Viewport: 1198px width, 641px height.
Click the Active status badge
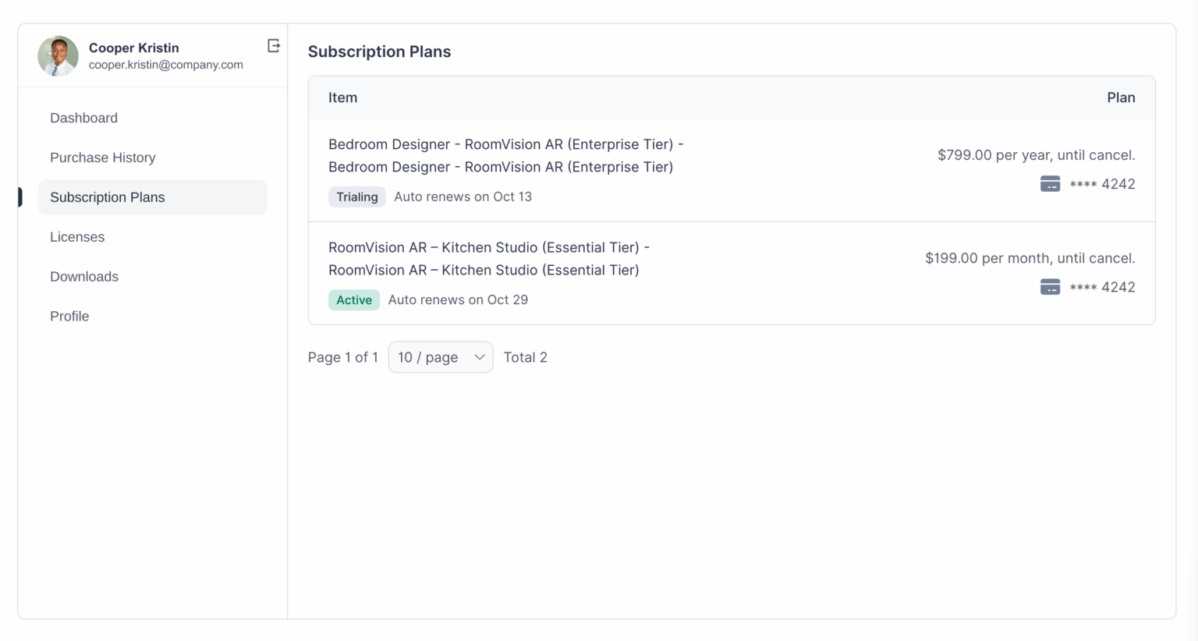tap(354, 299)
